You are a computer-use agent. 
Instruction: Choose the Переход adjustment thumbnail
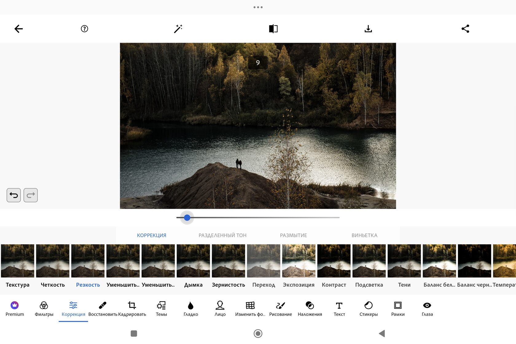[x=264, y=261]
